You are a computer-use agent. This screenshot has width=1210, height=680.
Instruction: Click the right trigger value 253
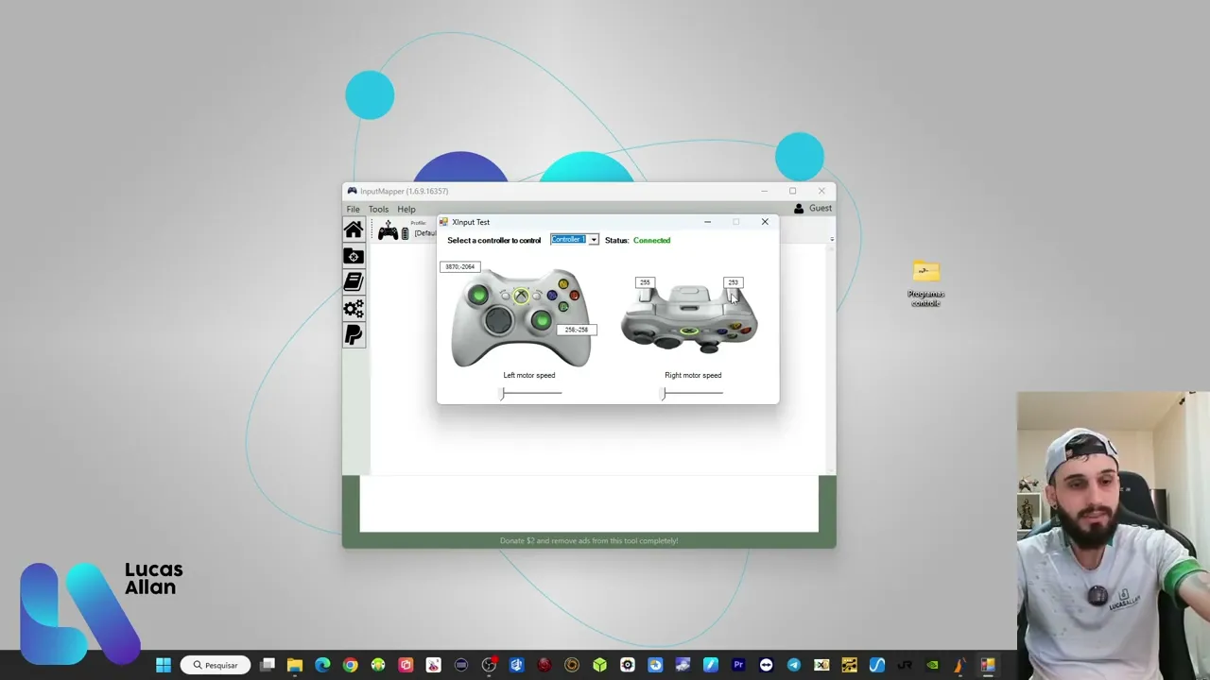click(x=733, y=282)
